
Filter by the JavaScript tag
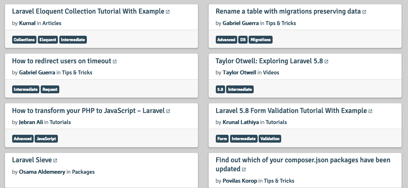pos(46,139)
